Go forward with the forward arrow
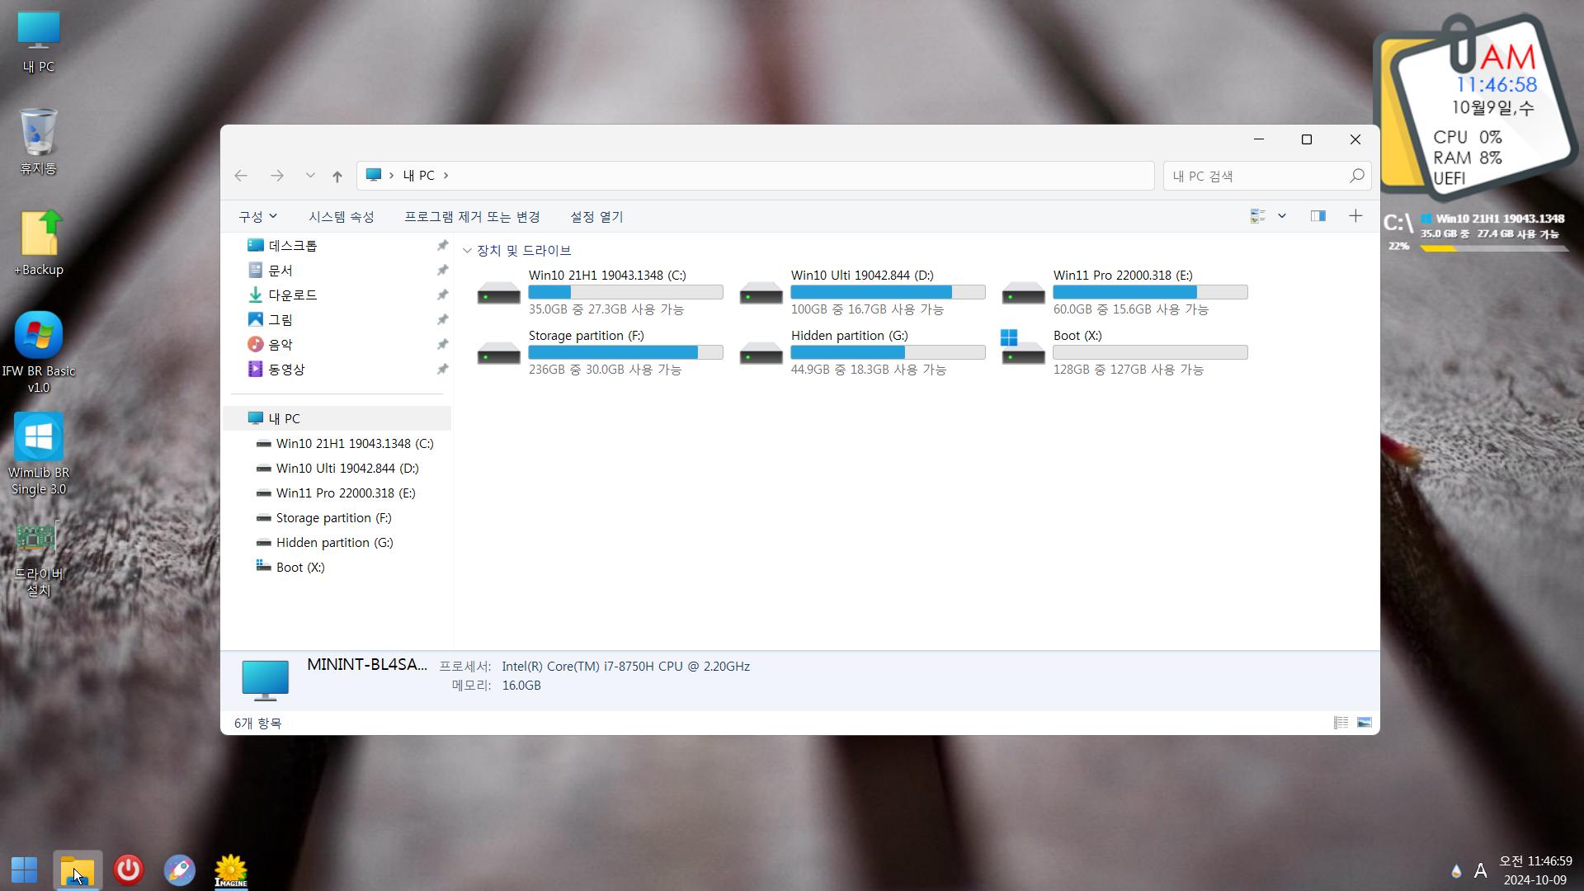 [x=277, y=176]
